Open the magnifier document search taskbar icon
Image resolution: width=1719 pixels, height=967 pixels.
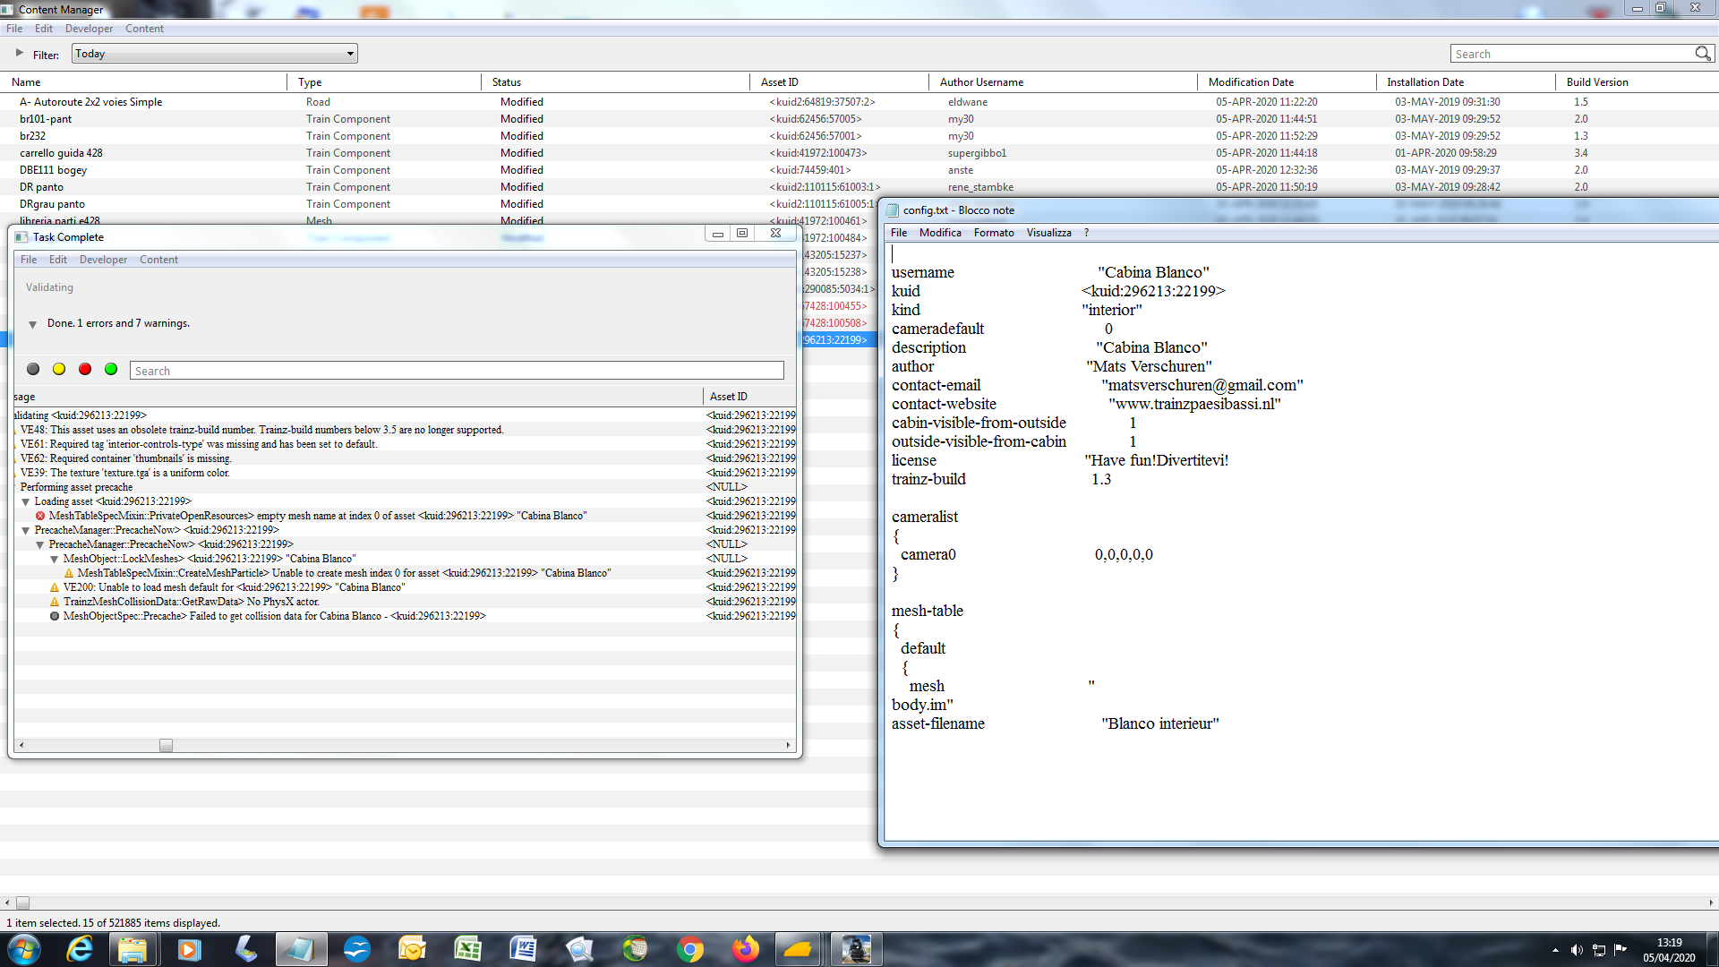point(579,949)
